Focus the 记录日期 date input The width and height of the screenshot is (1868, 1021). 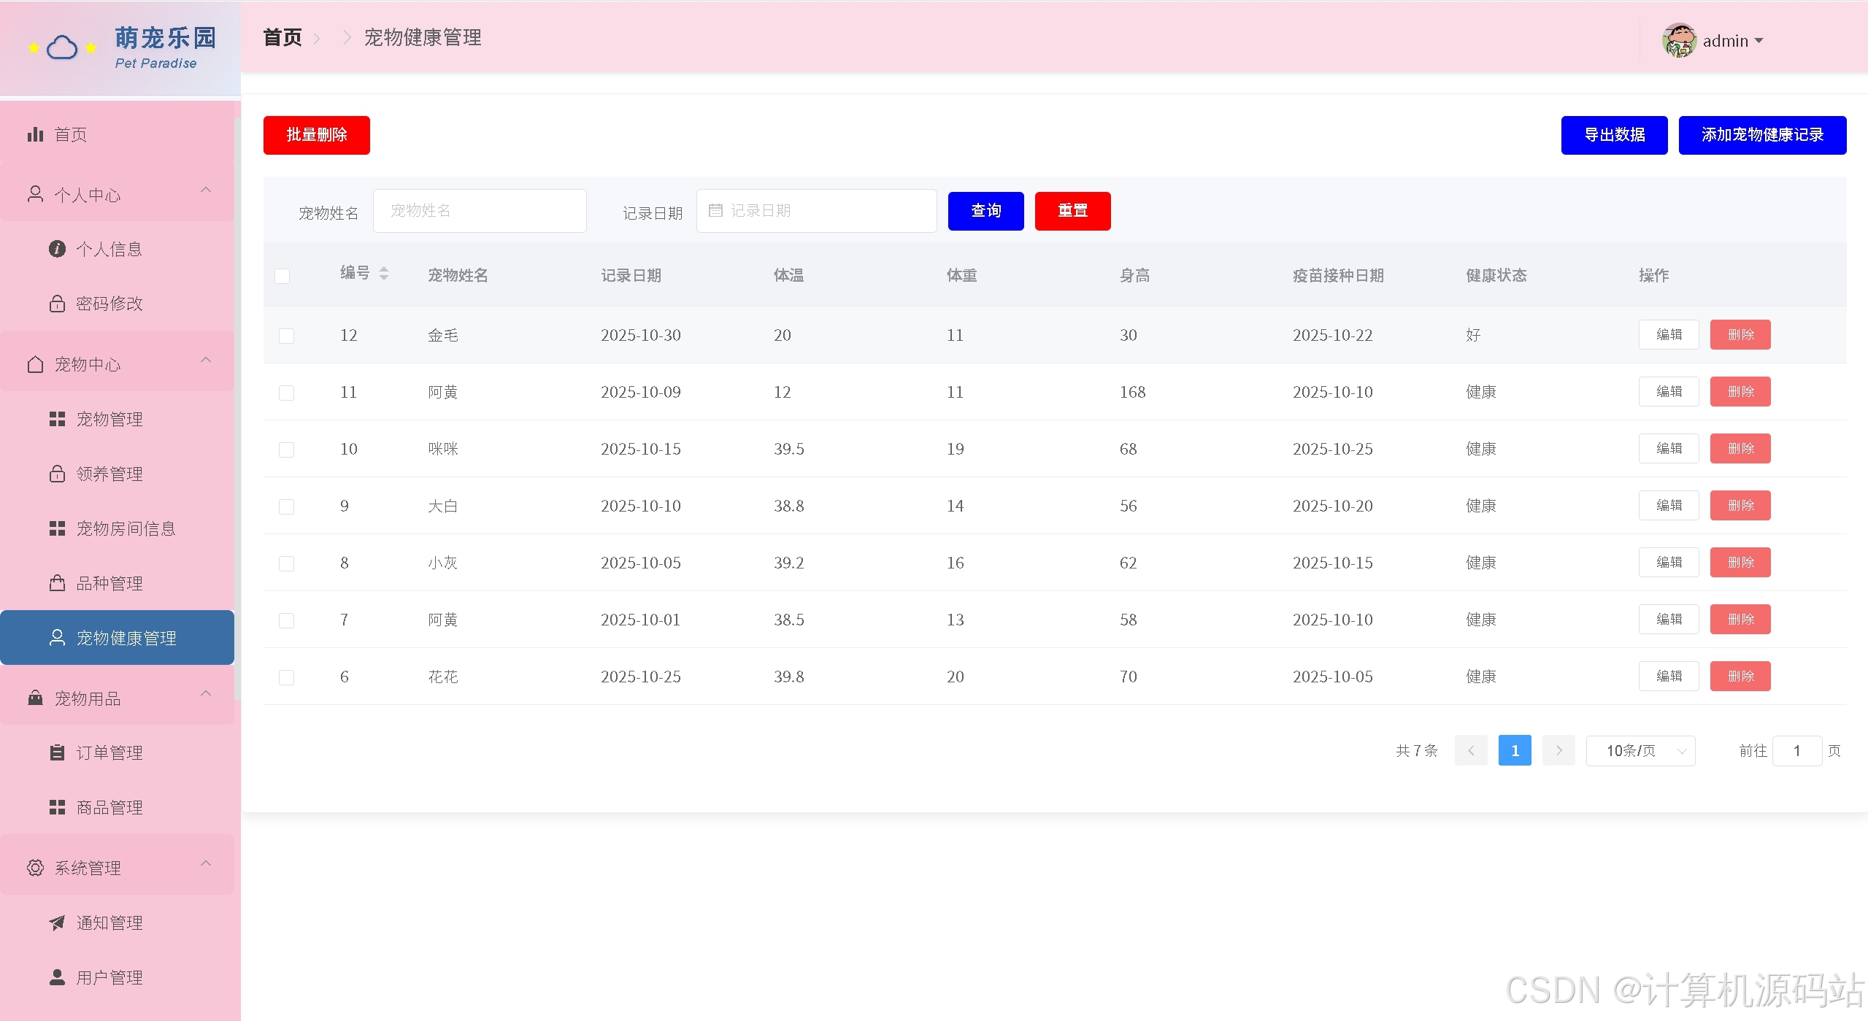tap(816, 211)
